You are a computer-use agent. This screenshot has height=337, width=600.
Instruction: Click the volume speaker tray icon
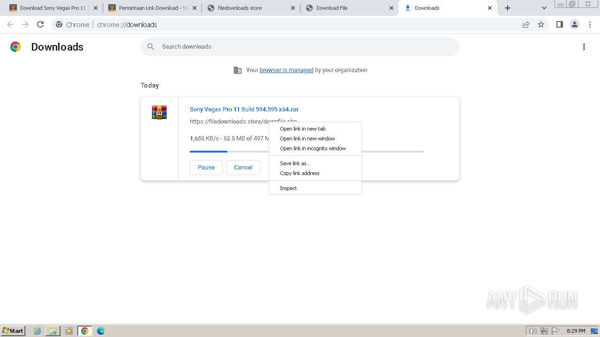(533, 331)
